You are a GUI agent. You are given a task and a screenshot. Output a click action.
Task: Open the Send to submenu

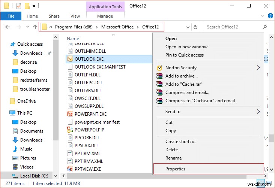(208, 112)
